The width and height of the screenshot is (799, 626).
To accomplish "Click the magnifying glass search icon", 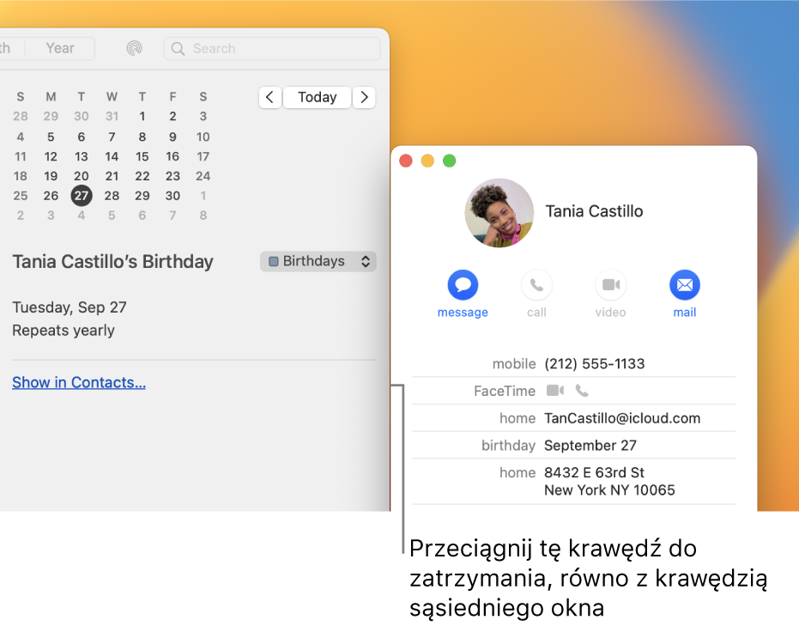I will click(x=178, y=48).
